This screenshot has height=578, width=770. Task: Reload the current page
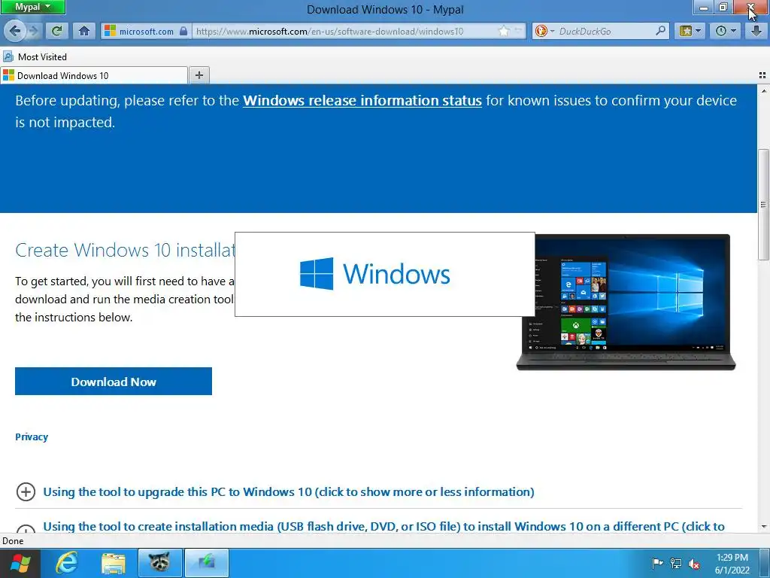tap(56, 31)
